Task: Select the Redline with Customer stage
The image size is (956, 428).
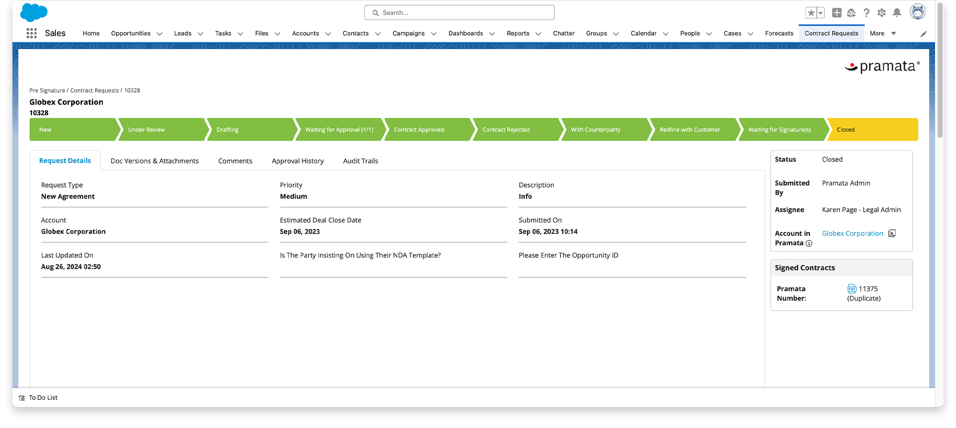Action: click(695, 129)
